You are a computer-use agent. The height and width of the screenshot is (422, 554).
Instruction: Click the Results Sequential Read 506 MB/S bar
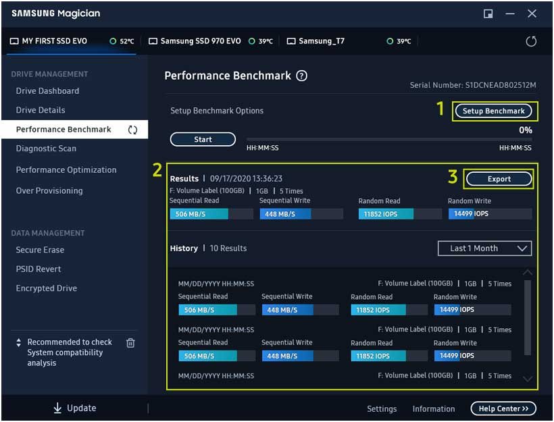[x=211, y=213]
